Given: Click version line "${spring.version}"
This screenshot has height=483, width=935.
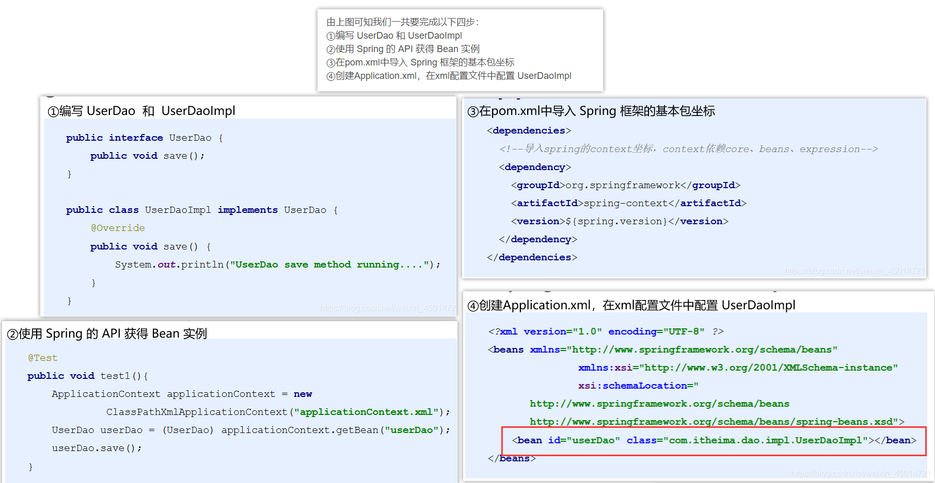Looking at the screenshot, I should 620,221.
